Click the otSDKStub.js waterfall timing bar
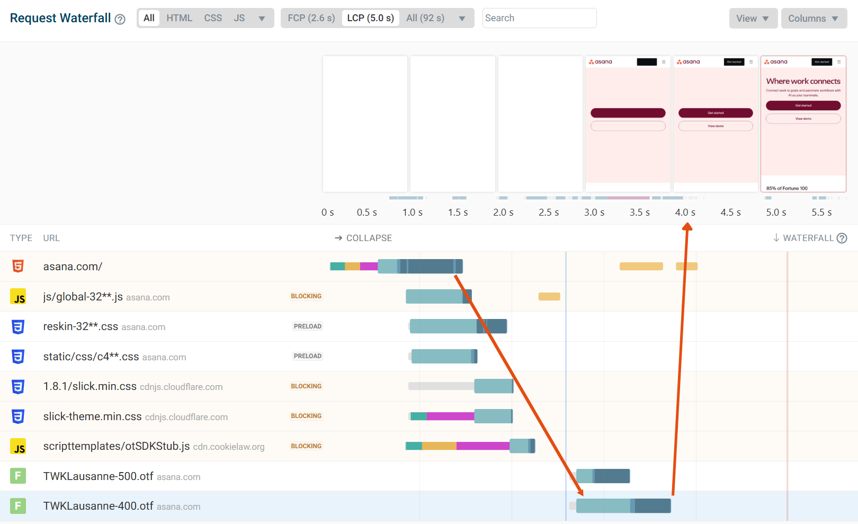This screenshot has height=524, width=858. [x=470, y=446]
